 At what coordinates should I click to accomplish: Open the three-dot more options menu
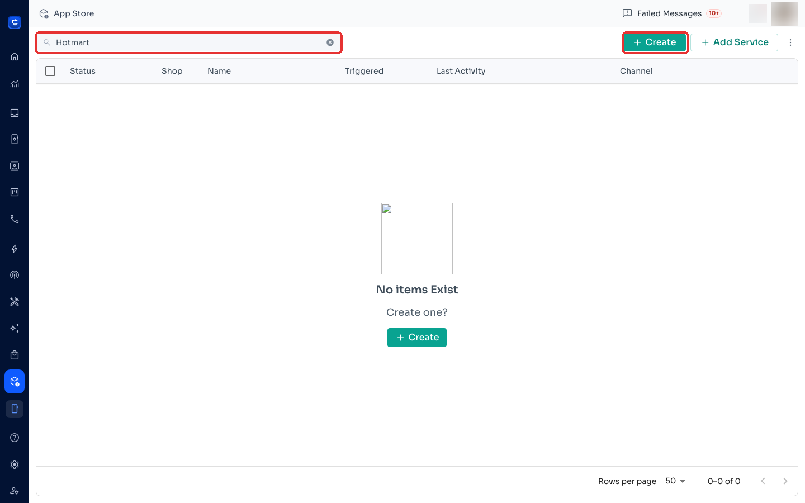click(790, 42)
